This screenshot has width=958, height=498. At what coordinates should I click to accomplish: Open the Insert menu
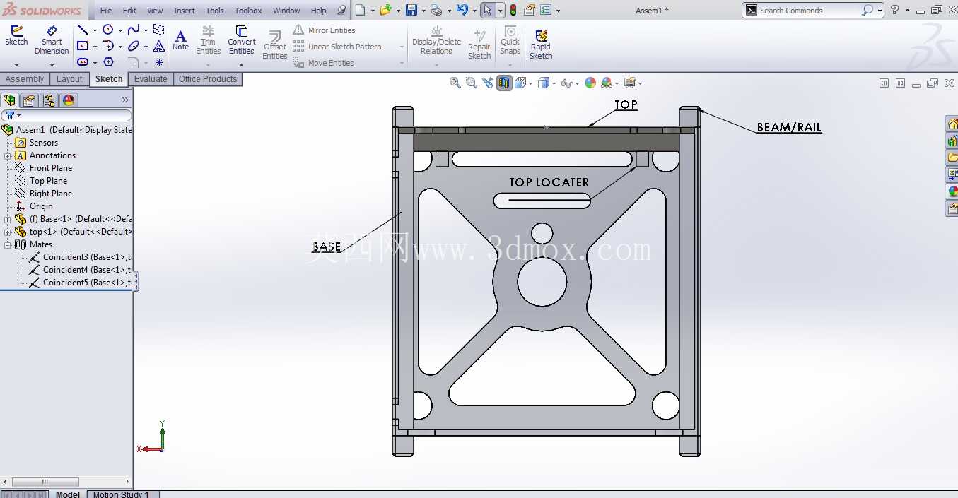click(185, 11)
